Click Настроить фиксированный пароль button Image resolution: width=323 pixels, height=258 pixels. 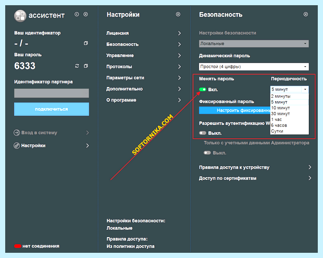234,110
